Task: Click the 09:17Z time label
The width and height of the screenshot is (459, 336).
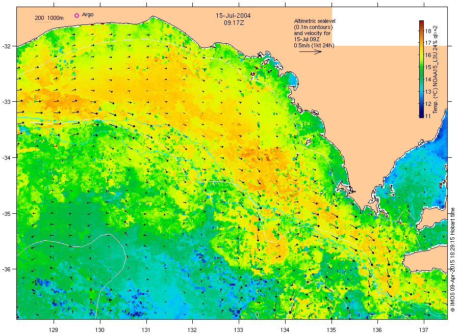Action: [x=234, y=23]
